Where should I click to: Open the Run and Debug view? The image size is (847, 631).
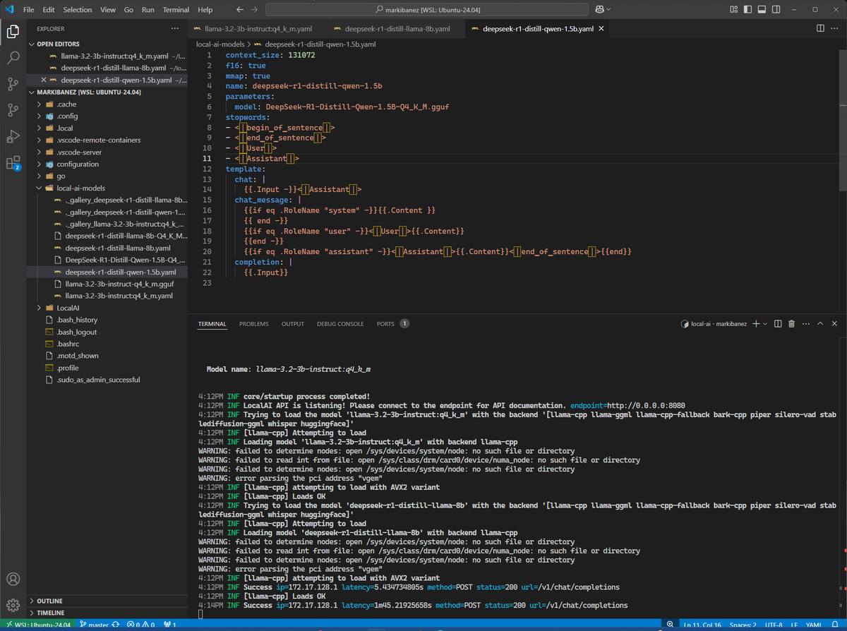[13, 136]
